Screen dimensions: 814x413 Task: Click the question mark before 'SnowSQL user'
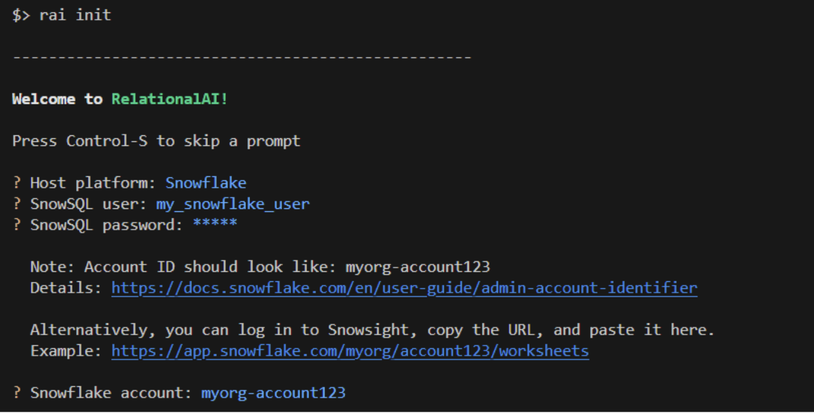[x=17, y=205]
